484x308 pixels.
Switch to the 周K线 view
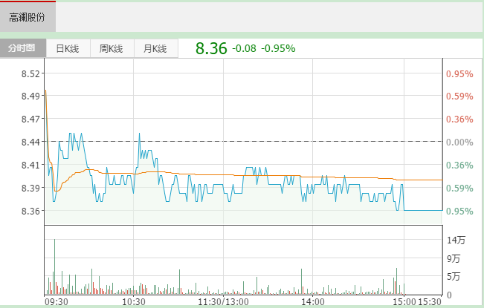click(x=111, y=48)
